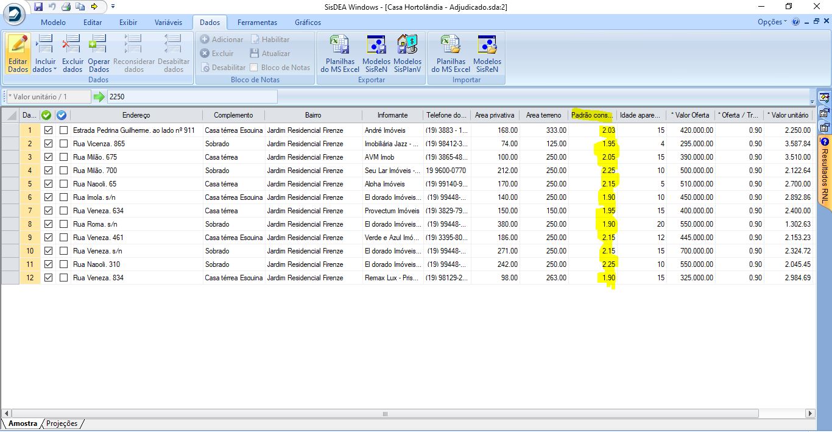Open the Modelo ribbon tab
832x432 pixels.
(53, 22)
